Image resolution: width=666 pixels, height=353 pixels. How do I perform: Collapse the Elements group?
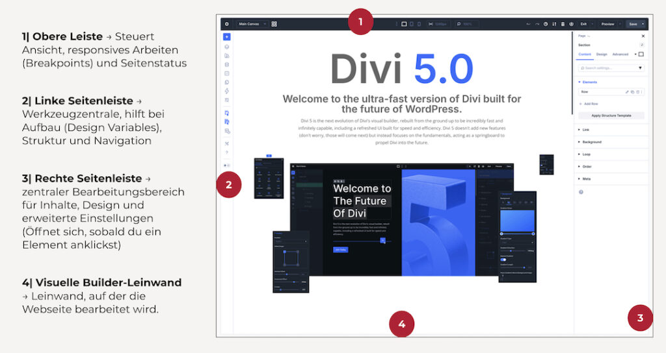point(587,82)
